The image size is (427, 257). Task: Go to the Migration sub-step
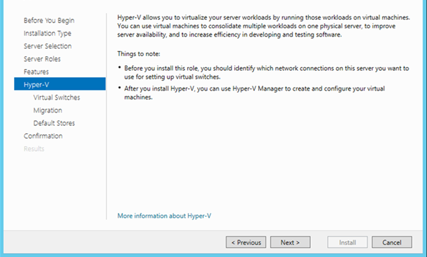(x=48, y=110)
